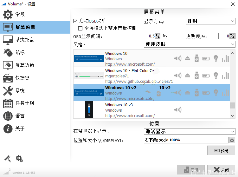Screen dimensions: 238x177
Task: Click the light bulb icon in Windows 10 v2 row
Action: [216, 93]
